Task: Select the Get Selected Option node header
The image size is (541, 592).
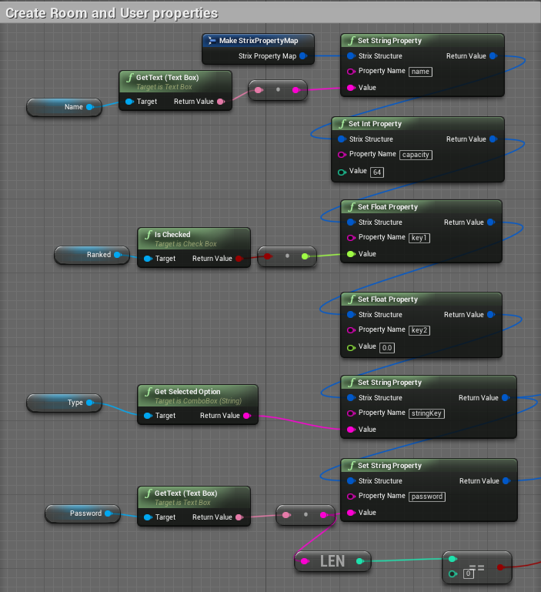Action: pyautogui.click(x=198, y=396)
